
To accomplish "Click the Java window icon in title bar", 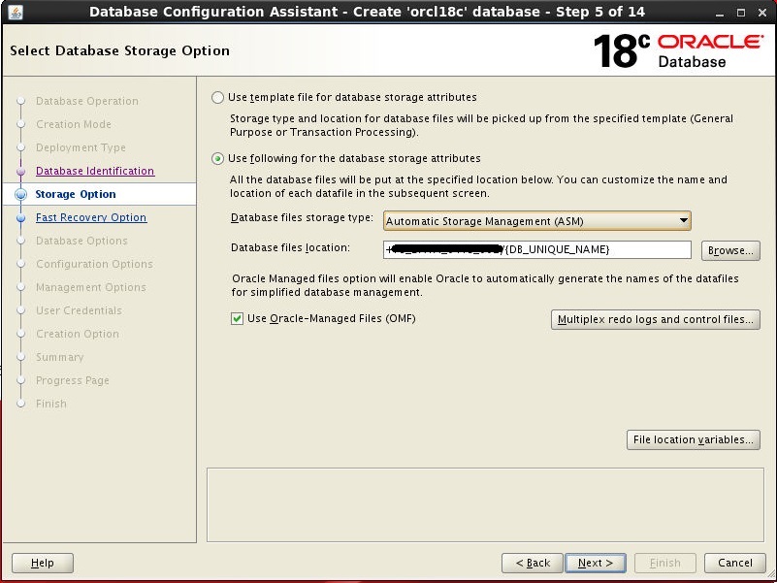I will pyautogui.click(x=16, y=12).
